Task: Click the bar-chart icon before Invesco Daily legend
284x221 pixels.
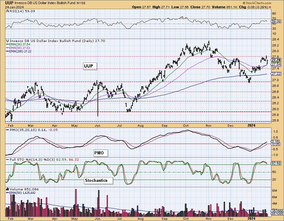Action: point(8,41)
